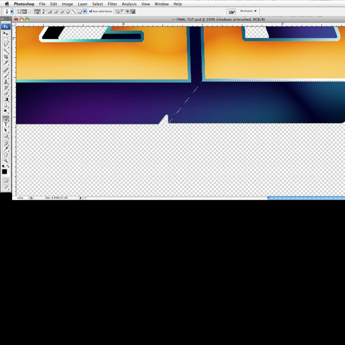Choose Custom Shape tool in options bar
Image resolution: width=345 pixels, height=345 pixels.
point(80,11)
